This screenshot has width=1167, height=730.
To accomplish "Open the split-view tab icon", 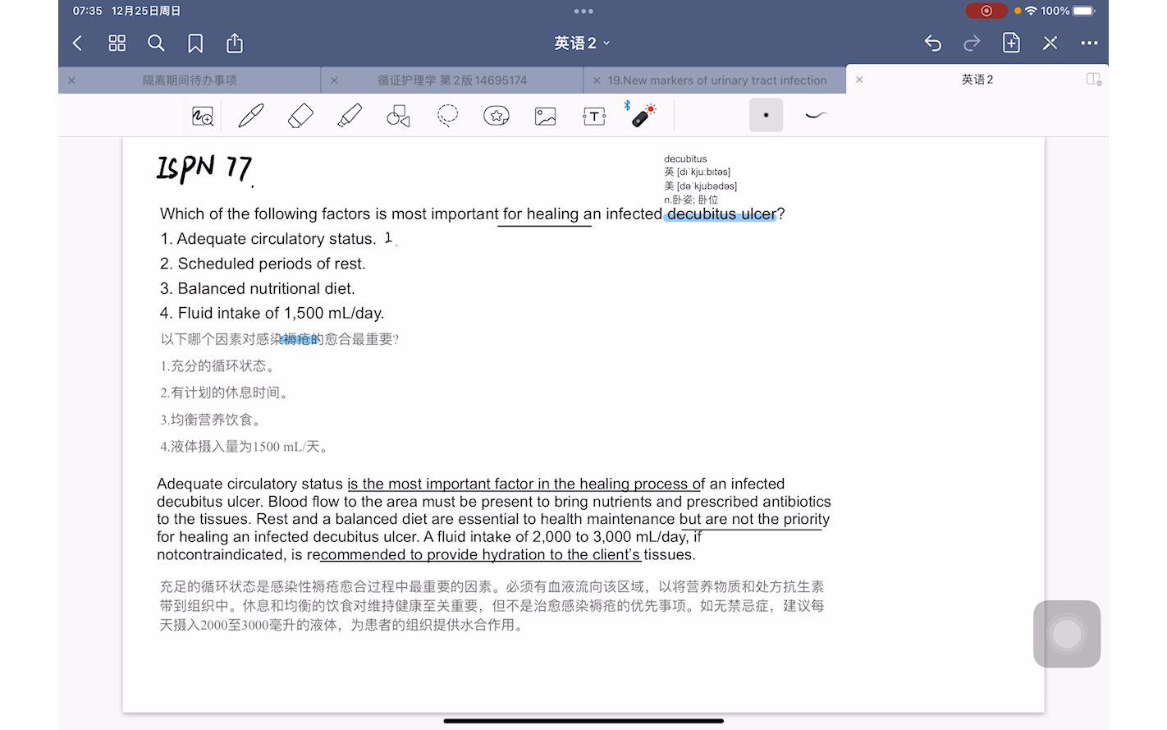I will pyautogui.click(x=1094, y=80).
